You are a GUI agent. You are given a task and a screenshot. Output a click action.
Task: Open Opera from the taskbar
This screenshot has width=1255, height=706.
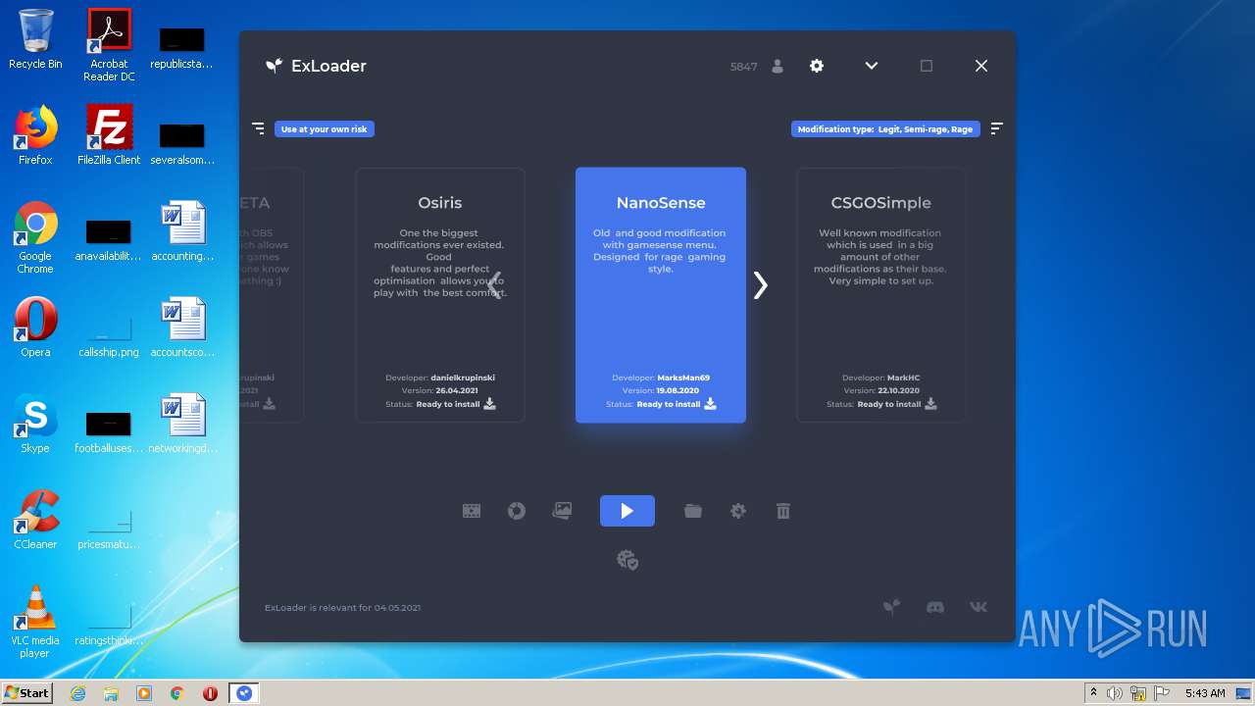tap(210, 693)
